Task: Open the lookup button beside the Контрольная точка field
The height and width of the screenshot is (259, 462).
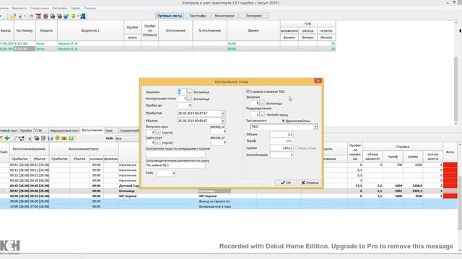Action: pos(189,99)
